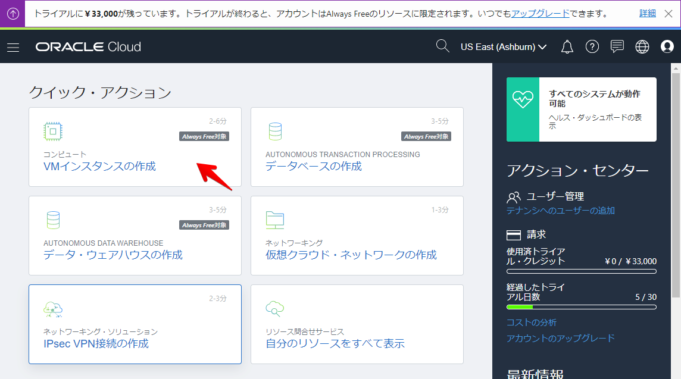Screen dimensions: 681x379
Task: Click the search magnifier icon
Action: click(x=442, y=46)
